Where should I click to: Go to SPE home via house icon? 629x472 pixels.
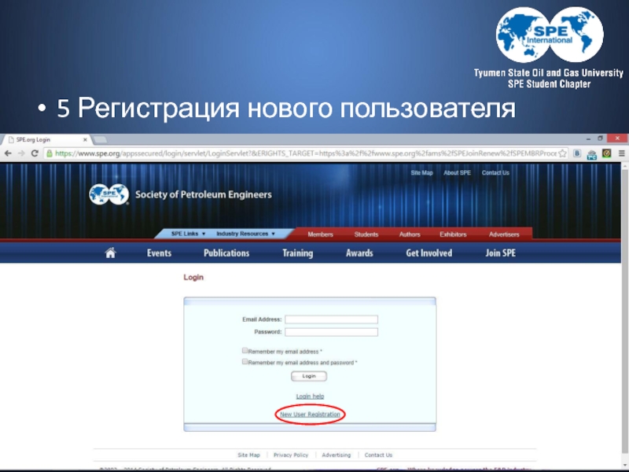pos(110,253)
